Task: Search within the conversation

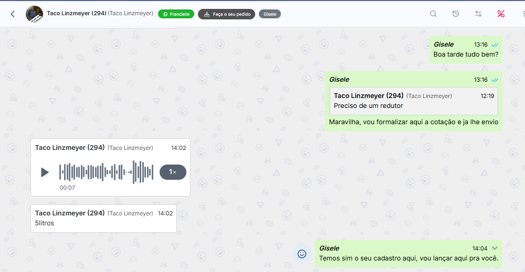Action: pos(433,14)
